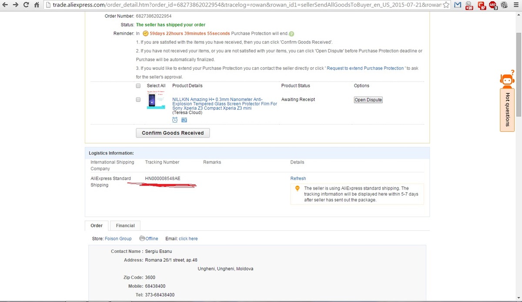Click the mobile number 68438400
This screenshot has height=302, width=522.
[155, 286]
